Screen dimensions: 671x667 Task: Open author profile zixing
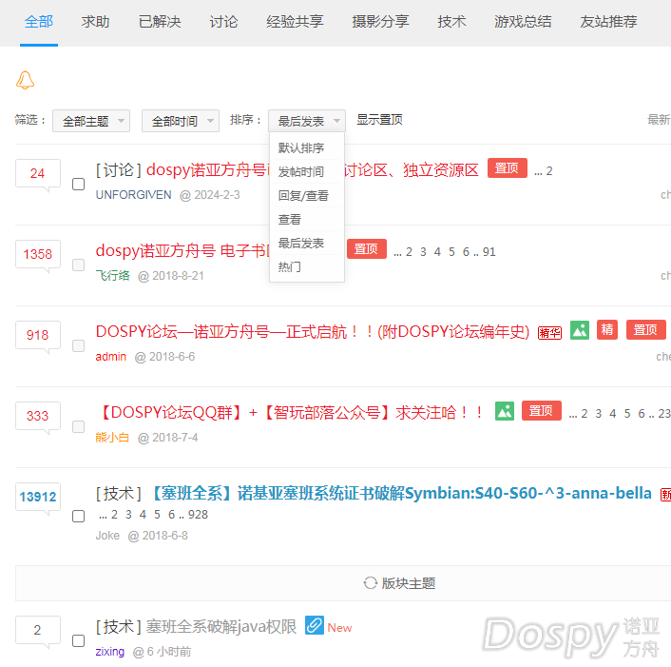coord(110,652)
